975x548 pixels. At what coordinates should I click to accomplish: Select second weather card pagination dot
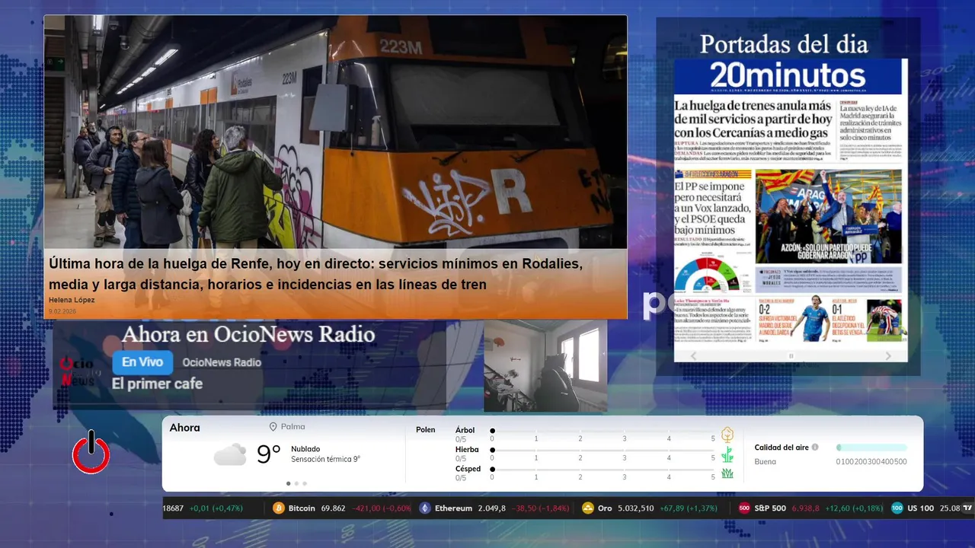296,483
